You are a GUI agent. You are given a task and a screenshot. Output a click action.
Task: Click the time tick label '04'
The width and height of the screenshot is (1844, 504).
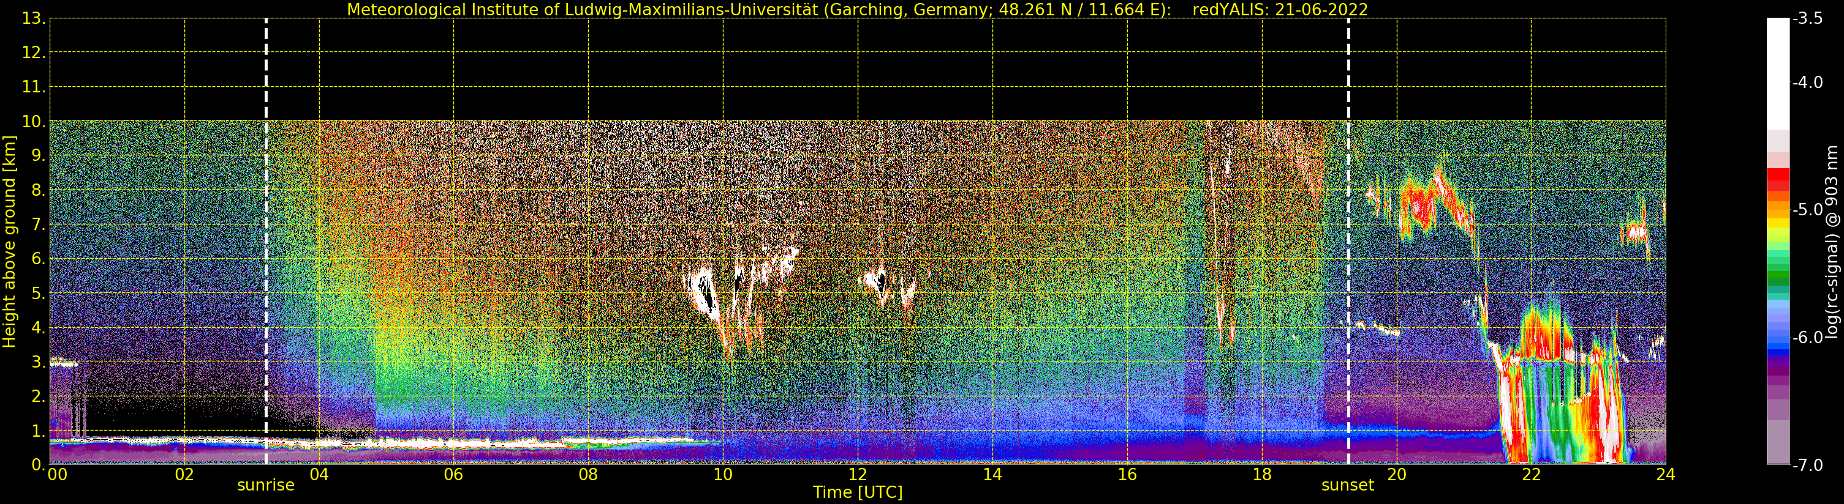(x=319, y=475)
